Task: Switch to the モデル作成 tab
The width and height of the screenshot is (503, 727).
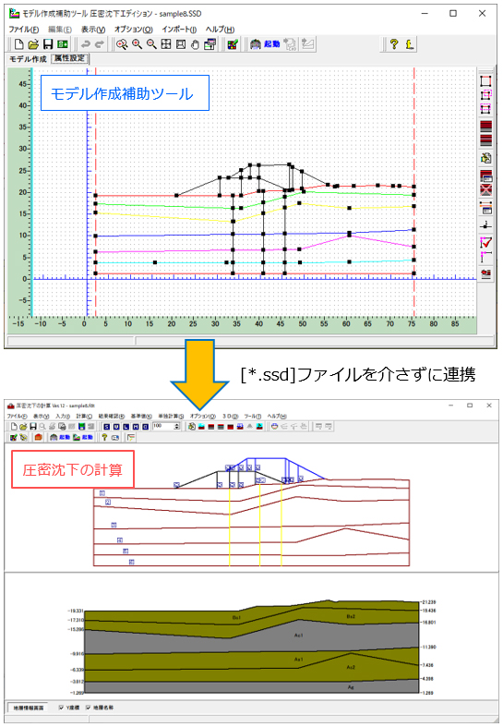Action: point(29,59)
